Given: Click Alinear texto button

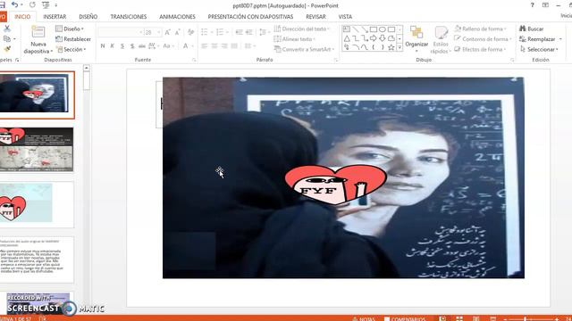Looking at the screenshot, I should 294,39.
